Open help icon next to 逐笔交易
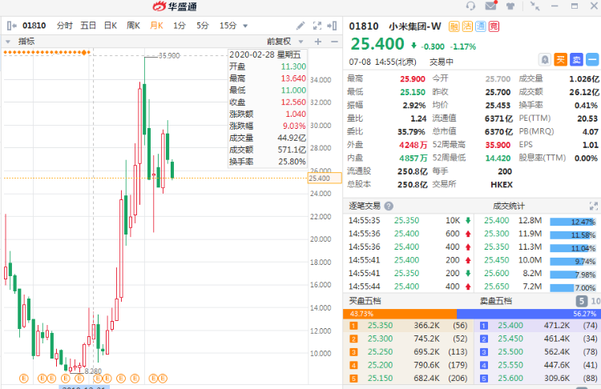Screen dimensions: 601x389 [389, 206]
